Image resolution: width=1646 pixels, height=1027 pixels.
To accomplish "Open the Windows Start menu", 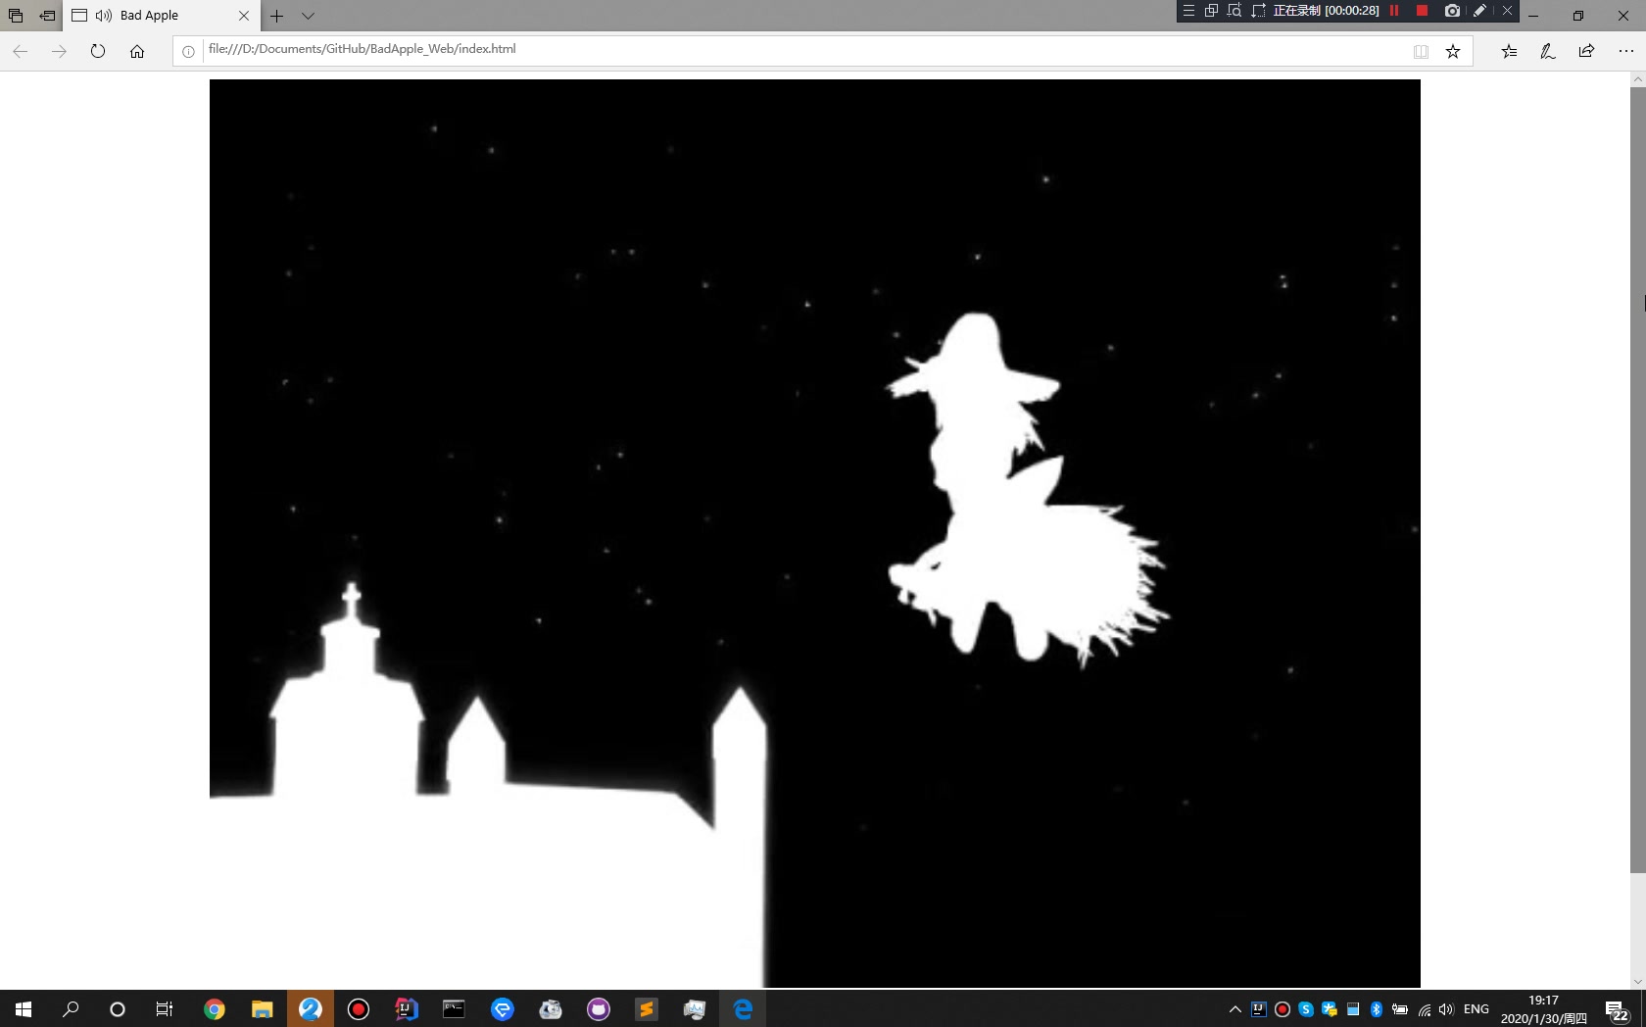I will pos(24,1008).
